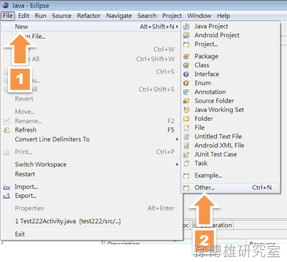The width and height of the screenshot is (287, 262).
Task: Expand Convert Line Delimiters To submenu
Action: (177, 139)
